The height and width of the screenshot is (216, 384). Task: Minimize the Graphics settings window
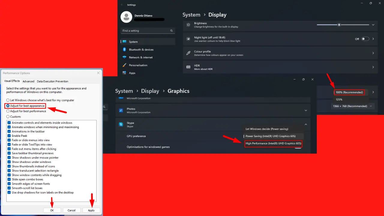pyautogui.click(x=294, y=79)
